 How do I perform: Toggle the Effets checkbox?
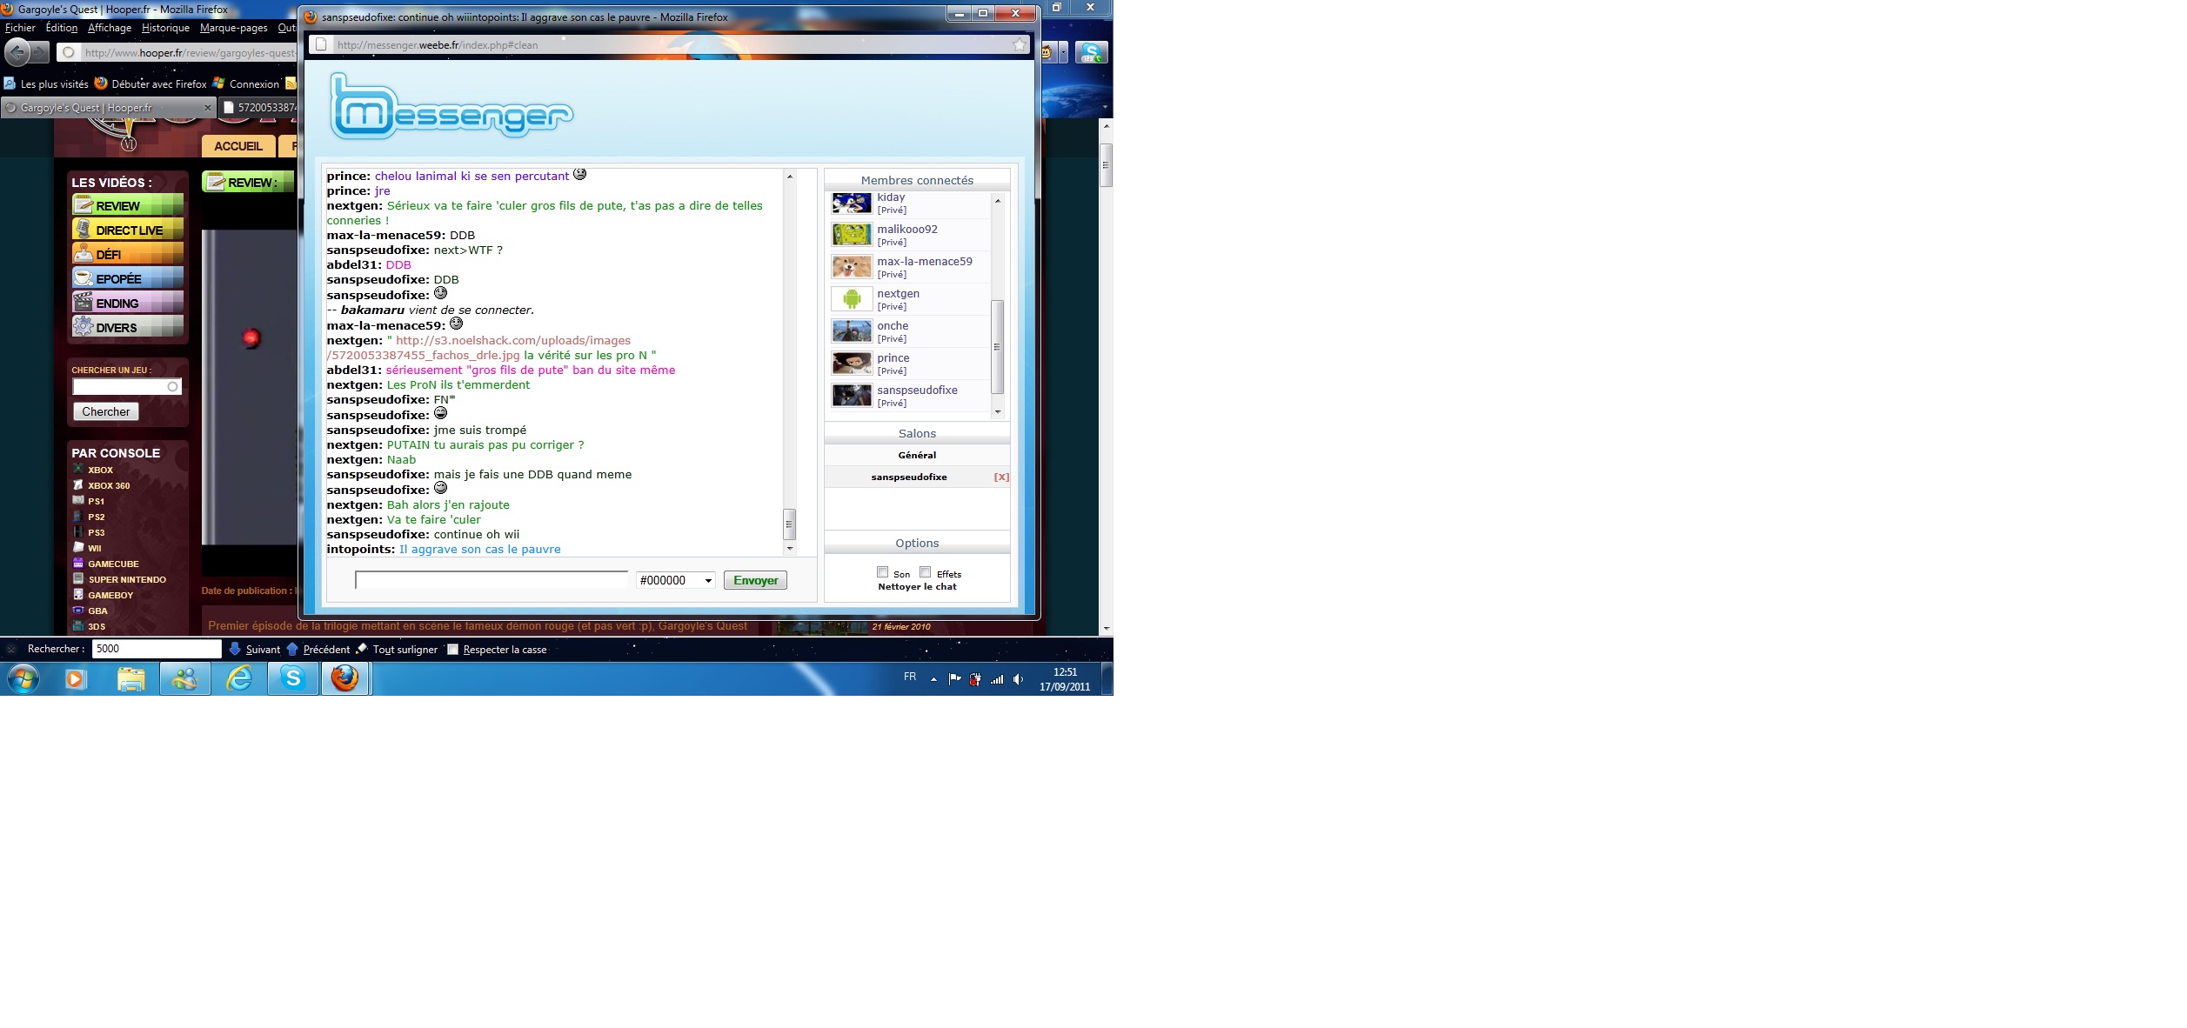[926, 572]
